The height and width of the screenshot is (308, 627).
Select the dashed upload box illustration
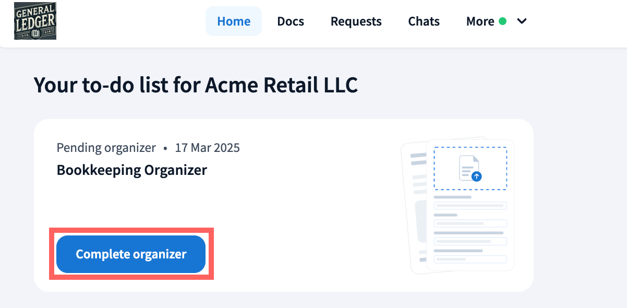470,168
